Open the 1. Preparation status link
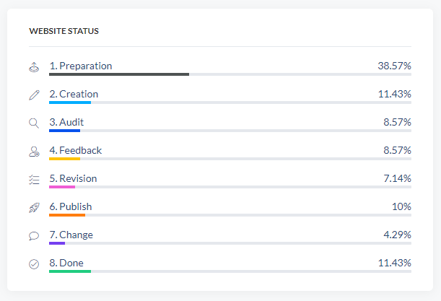The height and width of the screenshot is (301, 441). pos(81,66)
